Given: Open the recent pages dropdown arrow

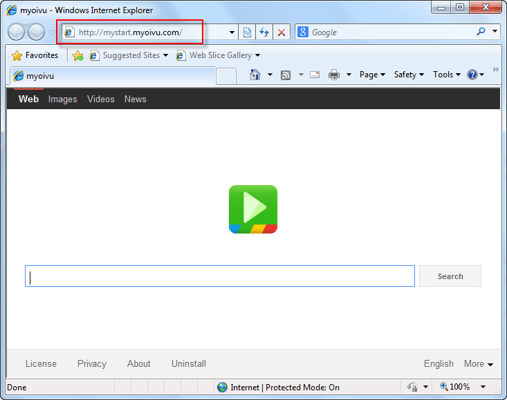Looking at the screenshot, I should pos(51,32).
